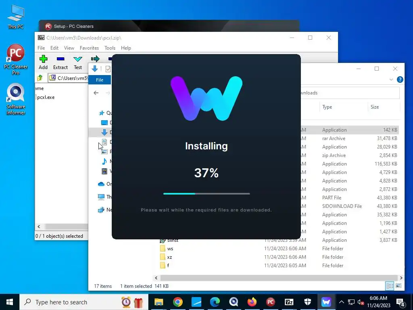The height and width of the screenshot is (310, 413).
Task: Open Software Informer from the taskbar
Action: coord(234,302)
